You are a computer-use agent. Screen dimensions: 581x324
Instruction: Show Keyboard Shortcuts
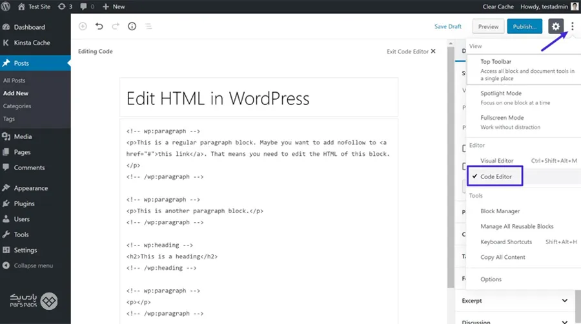[524, 242]
